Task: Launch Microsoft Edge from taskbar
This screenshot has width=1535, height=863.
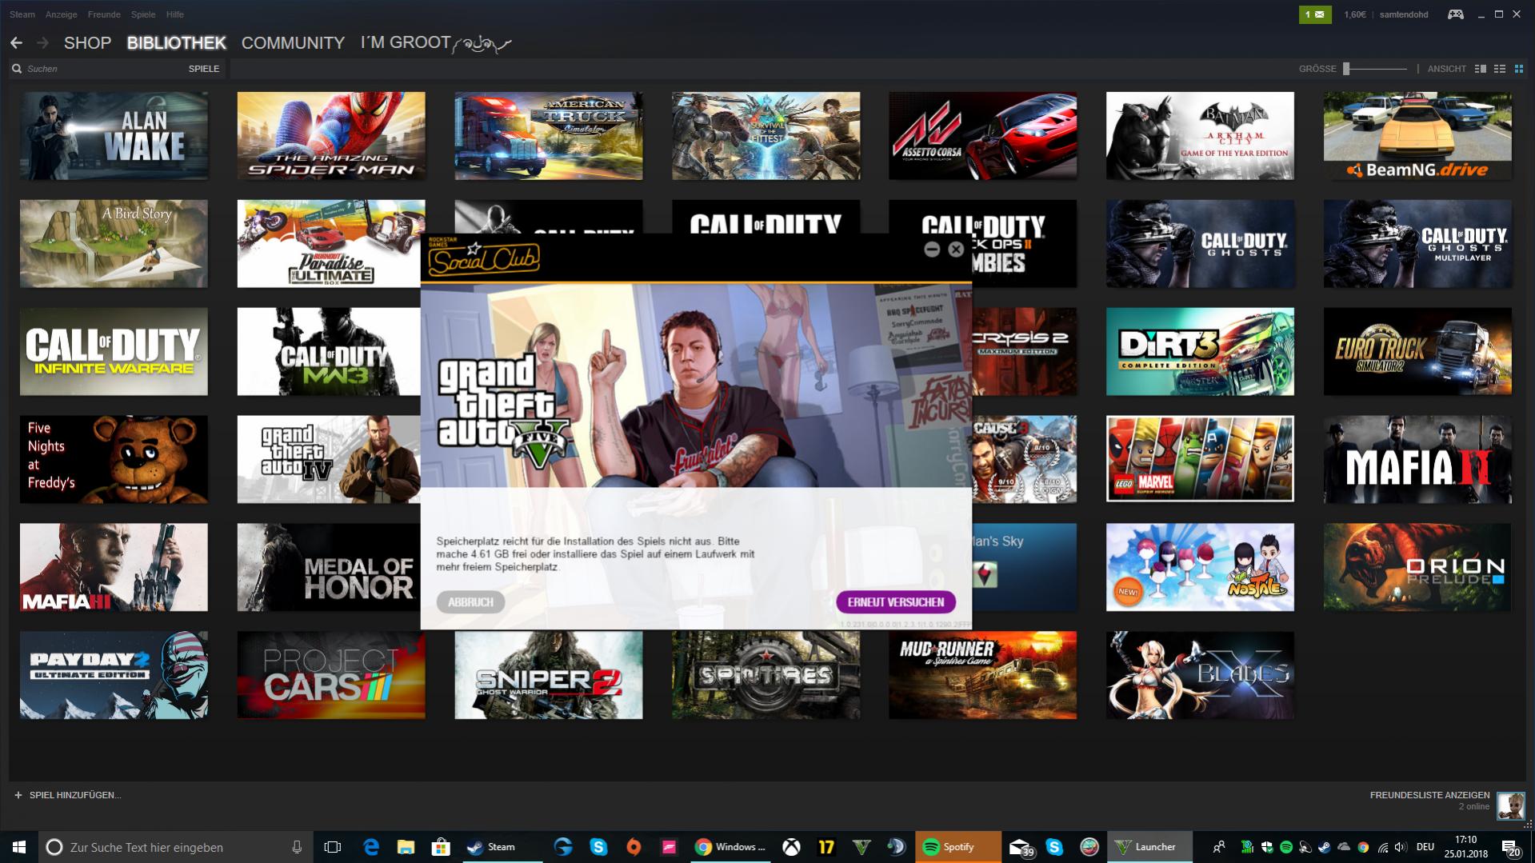Action: pyautogui.click(x=371, y=847)
